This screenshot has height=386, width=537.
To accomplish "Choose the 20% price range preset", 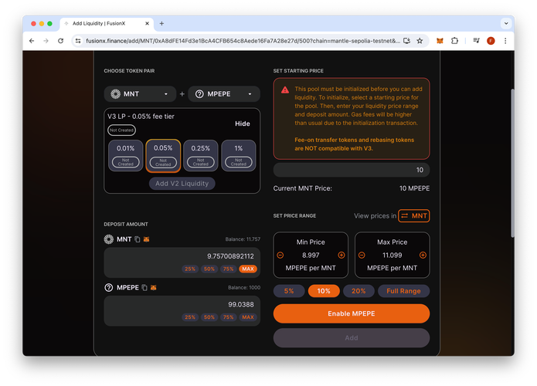I will [359, 291].
